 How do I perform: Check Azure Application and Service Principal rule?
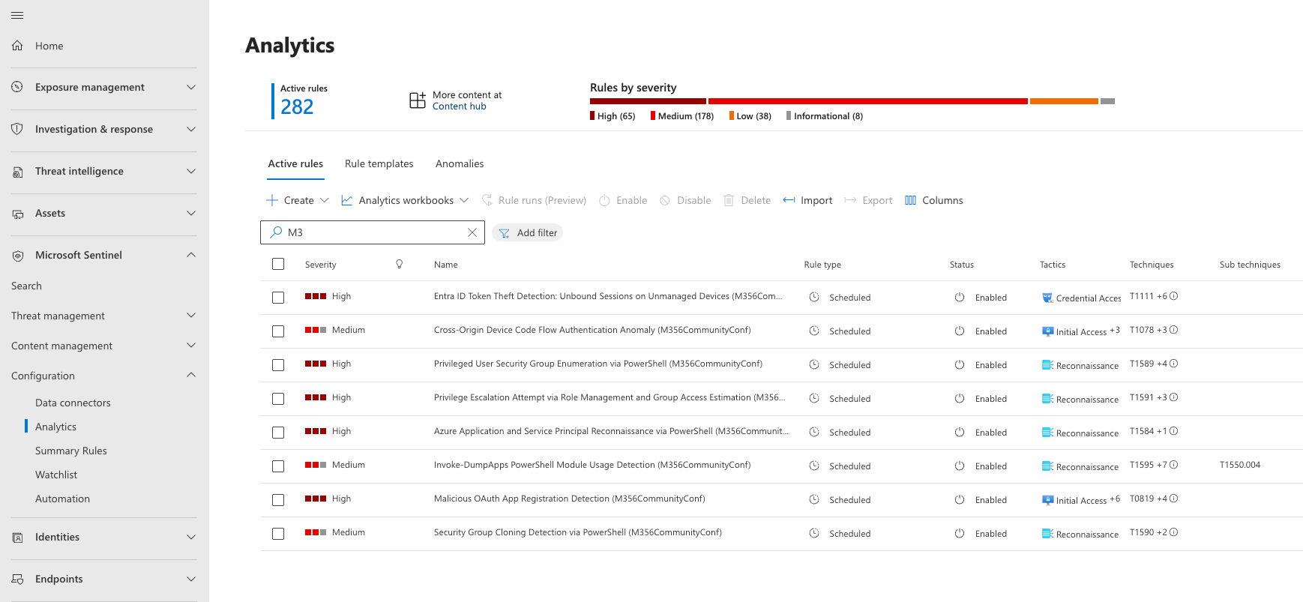[x=278, y=433]
